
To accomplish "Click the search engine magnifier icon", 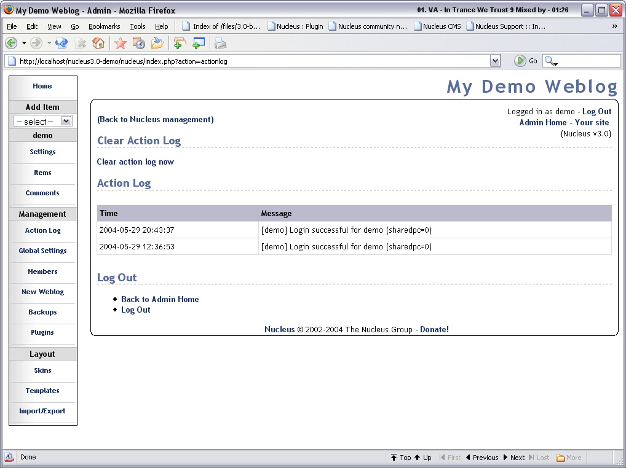I will 549,61.
